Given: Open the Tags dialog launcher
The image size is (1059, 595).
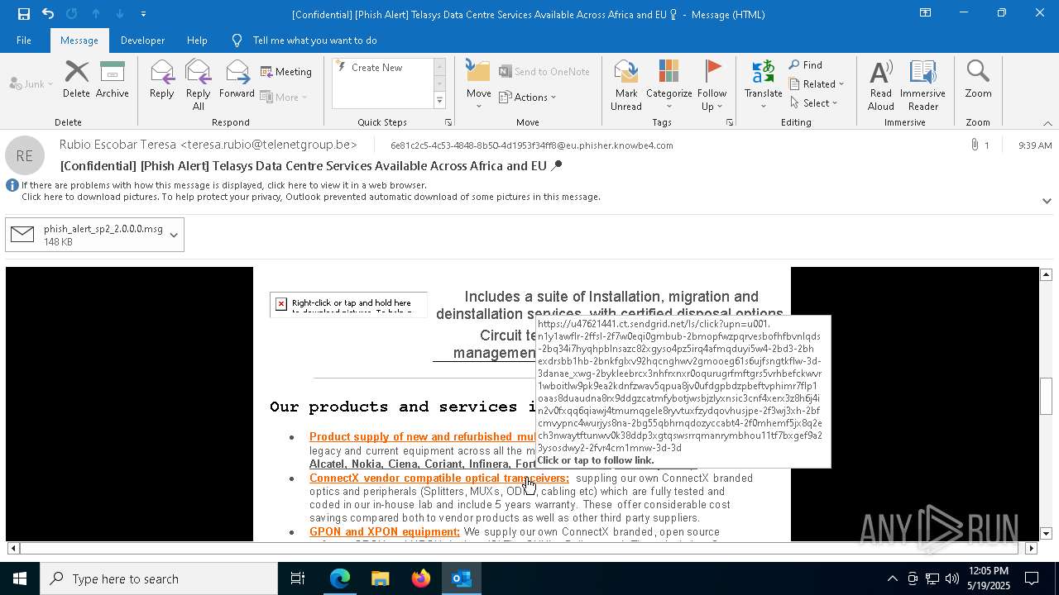Looking at the screenshot, I should 730,122.
